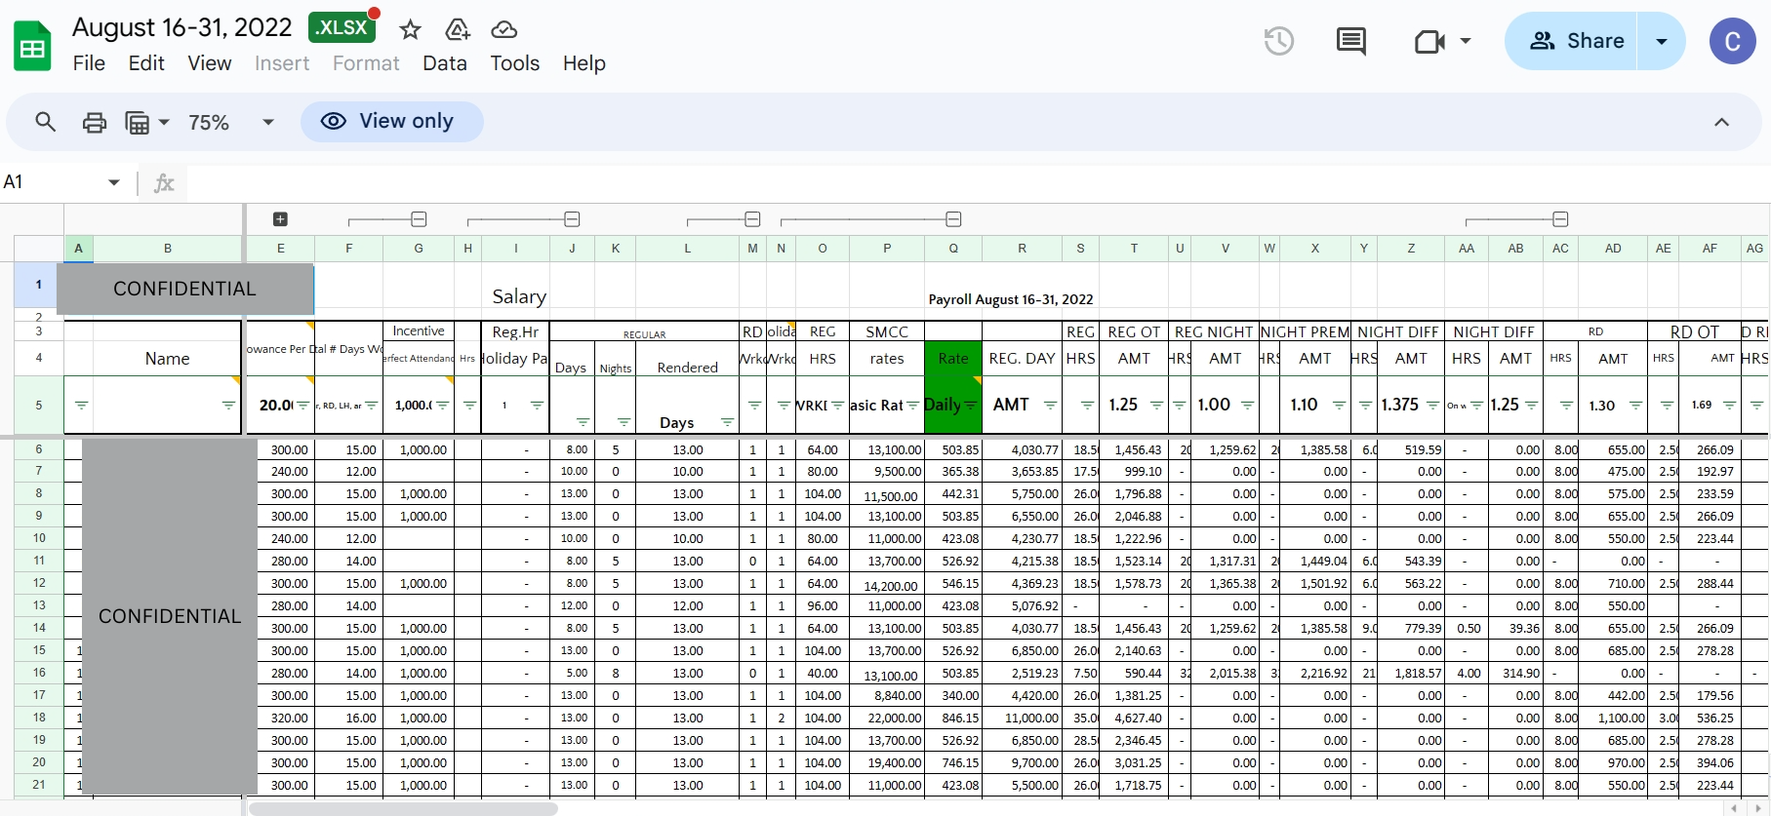Screen dimensions: 1771x816
Task: Expand column group plus button
Action: coord(280,219)
